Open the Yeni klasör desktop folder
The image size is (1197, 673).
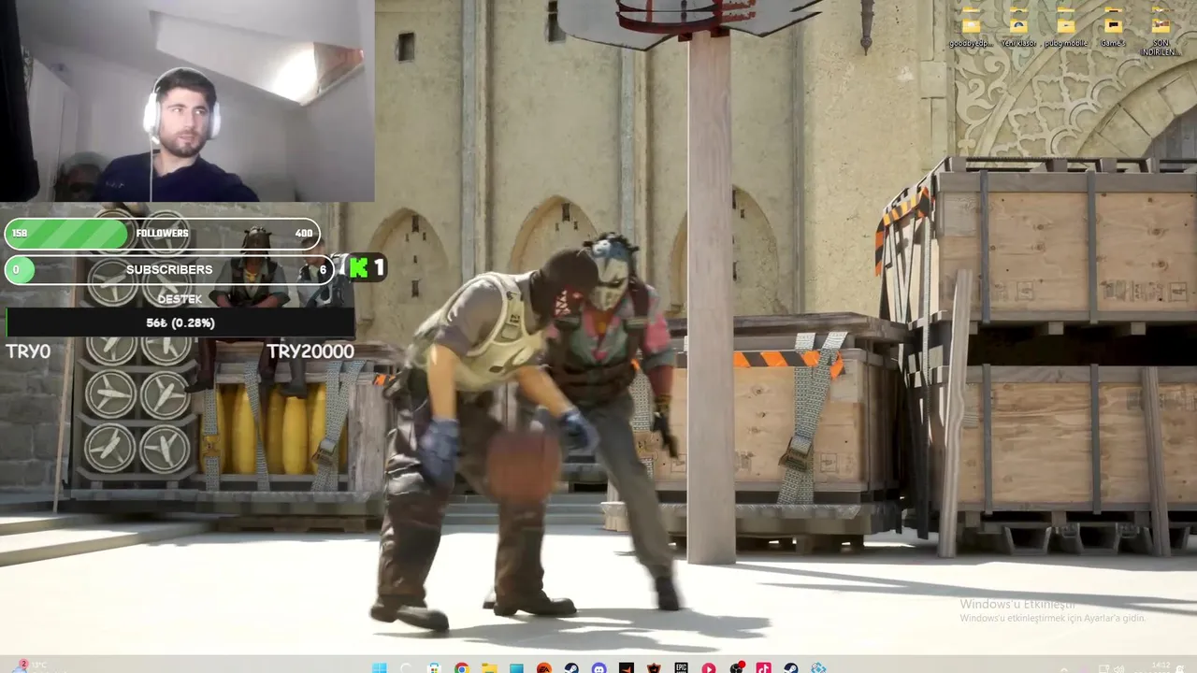[1018, 29]
